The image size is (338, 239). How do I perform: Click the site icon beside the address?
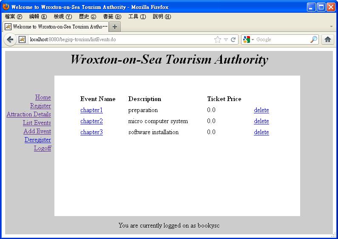click(22, 39)
